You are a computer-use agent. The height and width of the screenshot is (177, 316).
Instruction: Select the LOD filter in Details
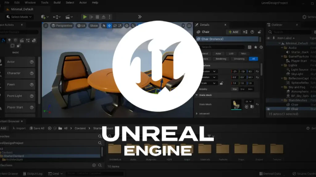(231, 53)
